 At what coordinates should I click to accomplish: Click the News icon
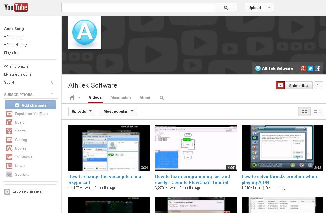point(9,166)
